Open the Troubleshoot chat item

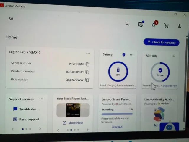(26, 109)
